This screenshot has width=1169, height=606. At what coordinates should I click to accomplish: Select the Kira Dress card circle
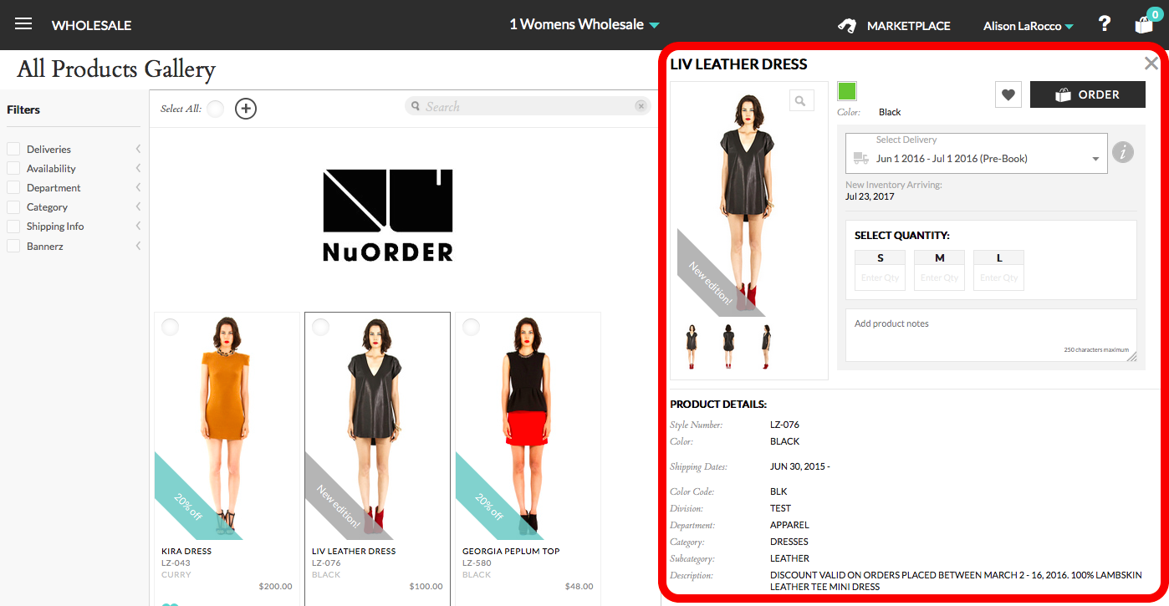[x=171, y=327]
